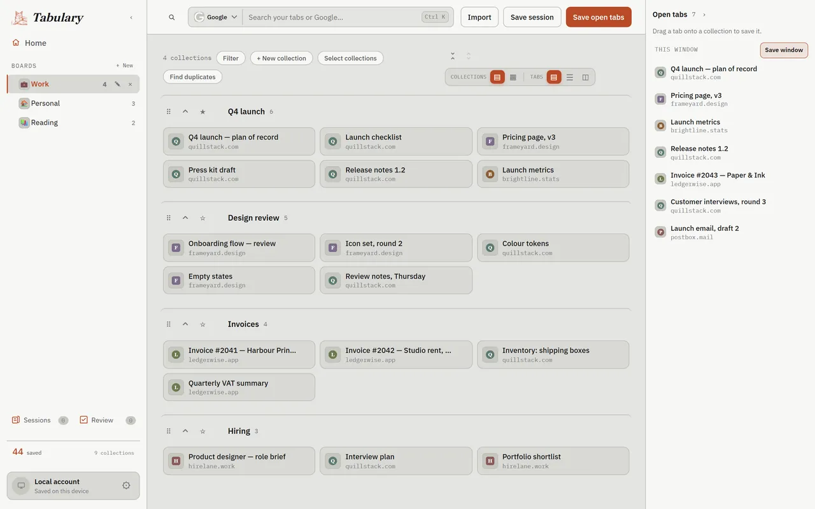The height and width of the screenshot is (509, 815).
Task: Edit the Work board with pencil icon
Action: (117, 84)
